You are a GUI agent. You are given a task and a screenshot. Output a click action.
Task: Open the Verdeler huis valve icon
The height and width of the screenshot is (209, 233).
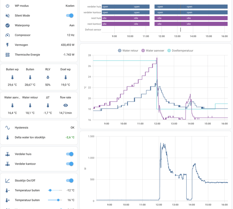8,154
